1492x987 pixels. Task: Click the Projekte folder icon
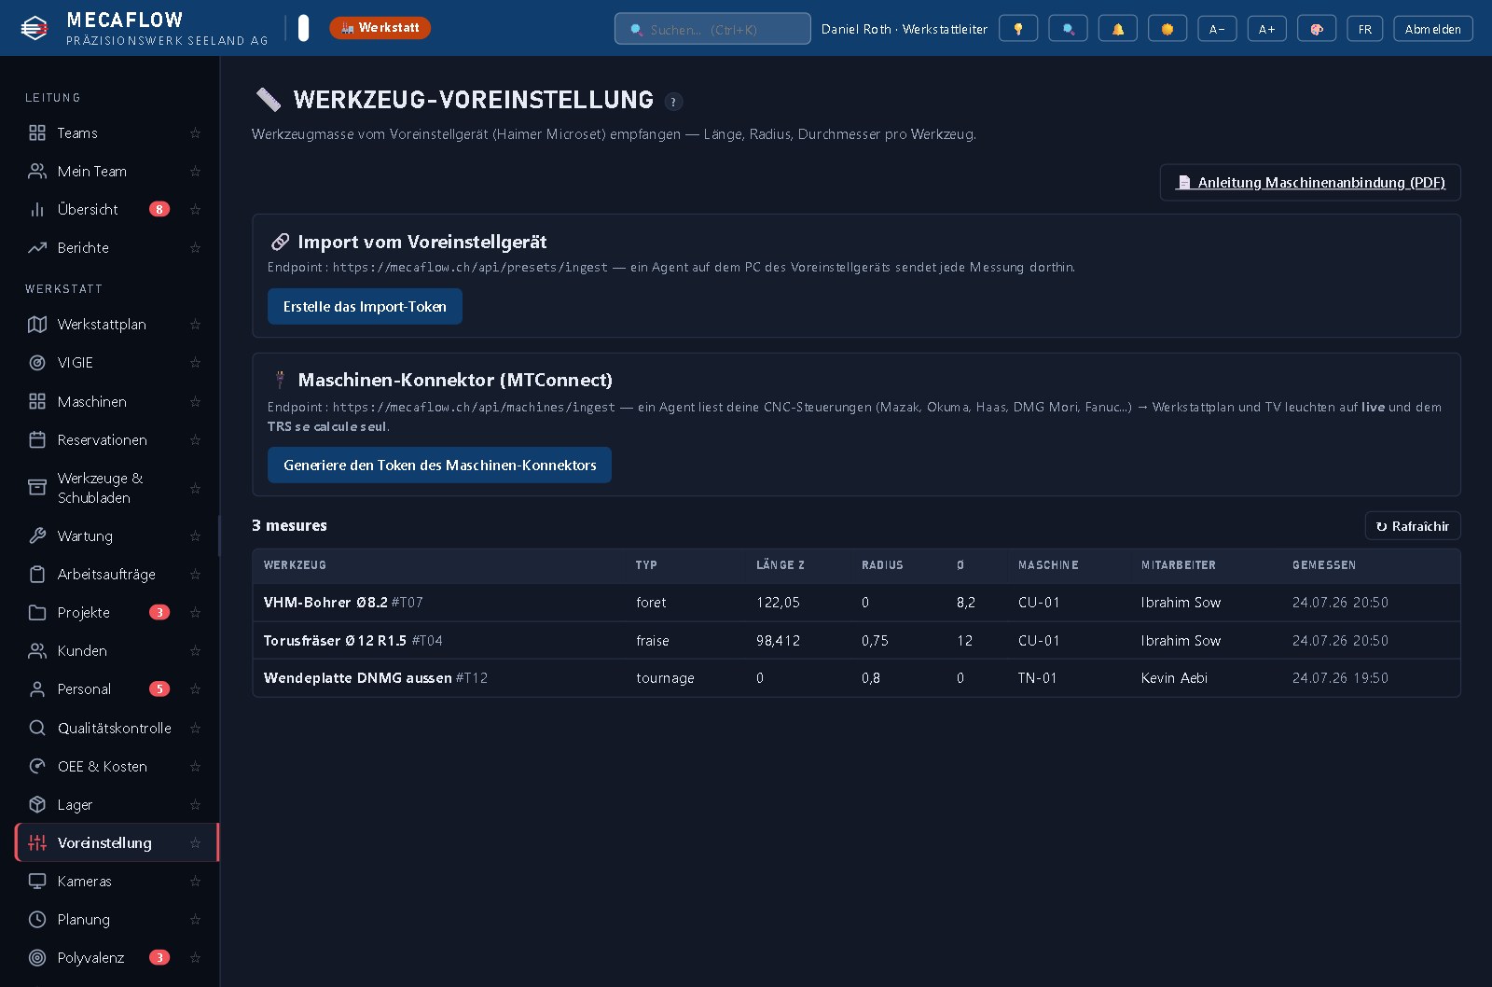coord(37,613)
